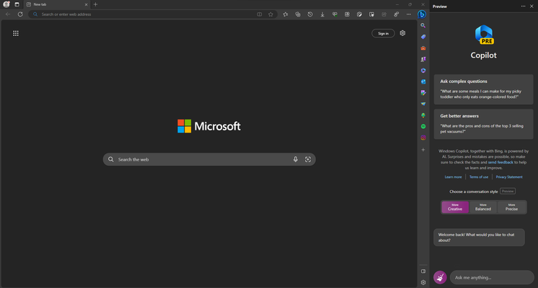The image size is (538, 288).
Task: Click the Search the web field
Action: click(x=209, y=159)
